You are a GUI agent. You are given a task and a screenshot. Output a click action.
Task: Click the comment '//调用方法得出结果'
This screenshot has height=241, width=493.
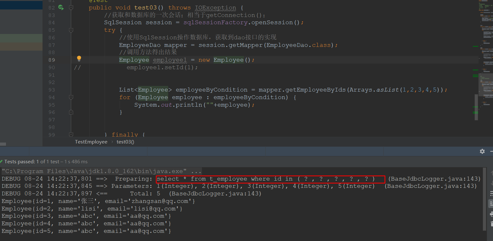coord(148,52)
